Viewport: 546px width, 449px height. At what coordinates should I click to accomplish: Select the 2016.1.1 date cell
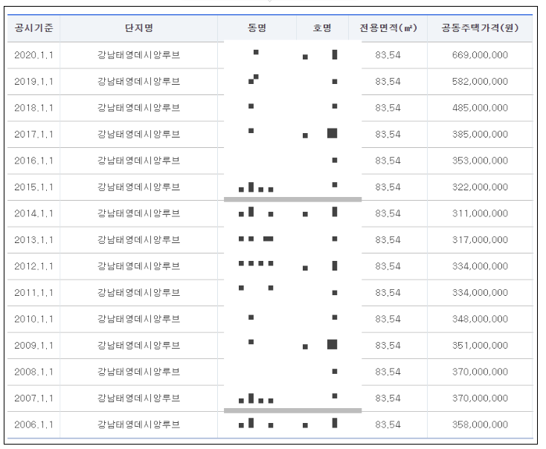(33, 161)
